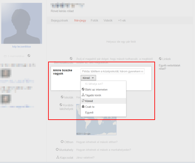The width and height of the screenshot is (195, 163).
Task: Open the Videók tab
Action: coord(108,21)
